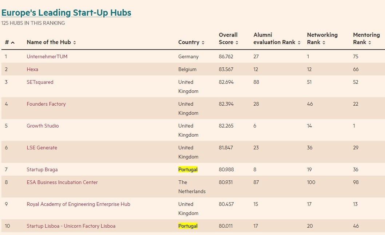Sort table by Name of the Hub
385x235 pixels.
tap(75, 43)
